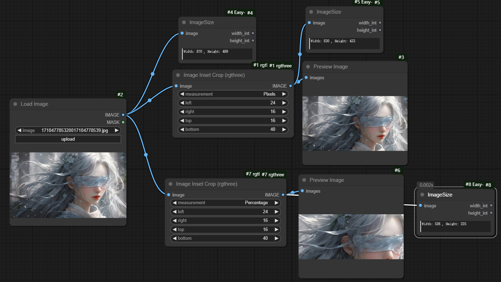Viewport: 501px width, 282px height.
Task: Collapse the Load Image node via its dot
Action: 15,104
